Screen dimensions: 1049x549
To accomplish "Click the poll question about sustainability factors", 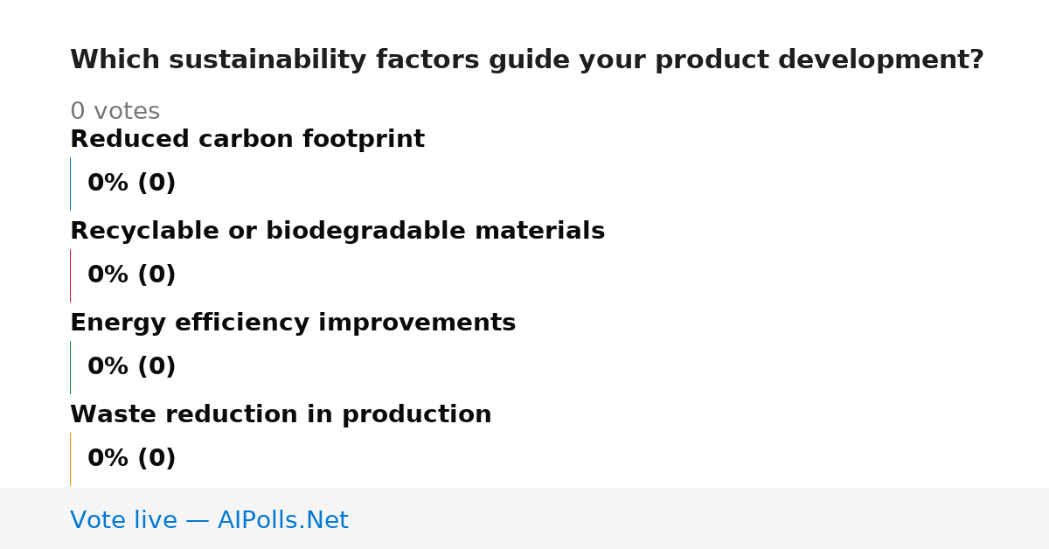I will click(527, 60).
